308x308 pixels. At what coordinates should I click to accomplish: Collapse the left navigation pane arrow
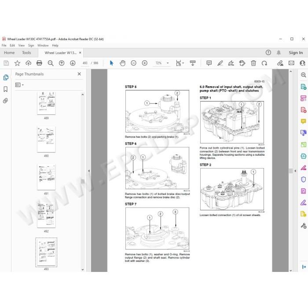pos(89,171)
